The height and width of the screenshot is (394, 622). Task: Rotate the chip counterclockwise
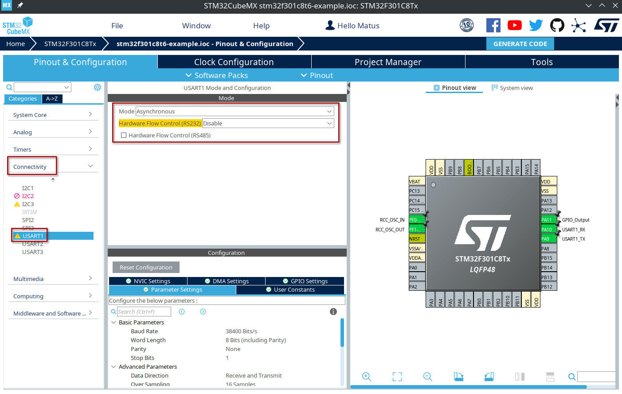(x=489, y=376)
